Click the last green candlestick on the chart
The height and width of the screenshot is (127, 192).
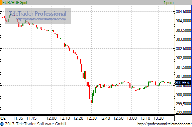coord(170,83)
